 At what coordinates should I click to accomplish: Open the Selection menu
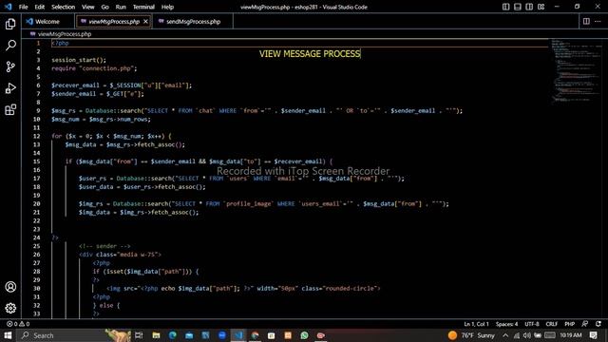(64, 7)
